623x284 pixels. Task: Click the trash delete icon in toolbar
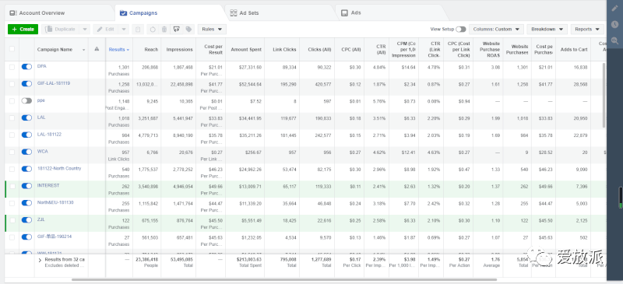[x=164, y=30]
